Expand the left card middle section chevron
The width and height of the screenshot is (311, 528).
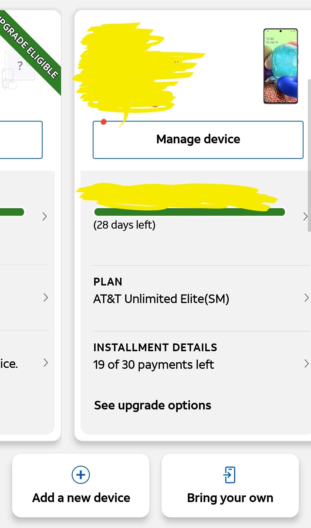click(45, 297)
